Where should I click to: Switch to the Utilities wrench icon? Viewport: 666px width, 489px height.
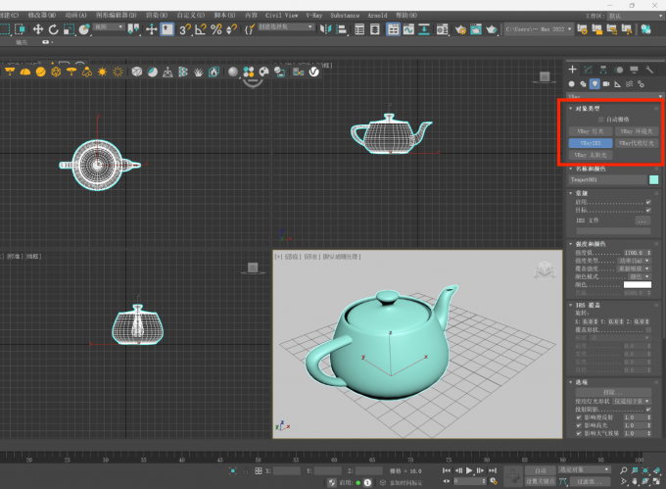(649, 70)
